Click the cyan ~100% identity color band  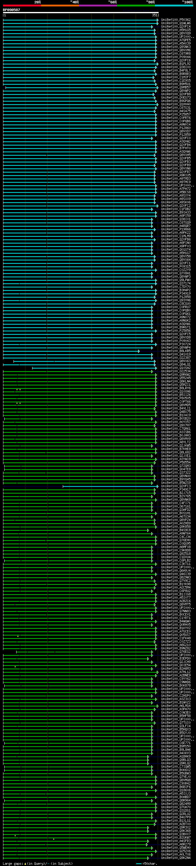[x=174, y=6]
